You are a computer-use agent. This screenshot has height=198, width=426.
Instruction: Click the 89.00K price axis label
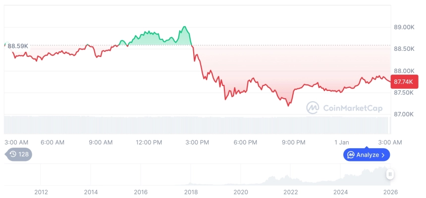coord(404,27)
